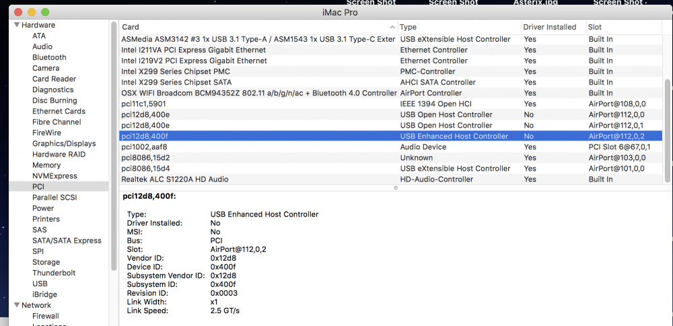Select Diagnostics in the sidebar
This screenshot has height=326, width=673.
pyautogui.click(x=52, y=89)
